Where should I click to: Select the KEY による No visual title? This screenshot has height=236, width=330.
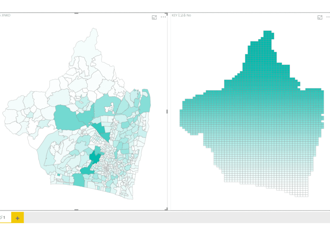[181, 15]
